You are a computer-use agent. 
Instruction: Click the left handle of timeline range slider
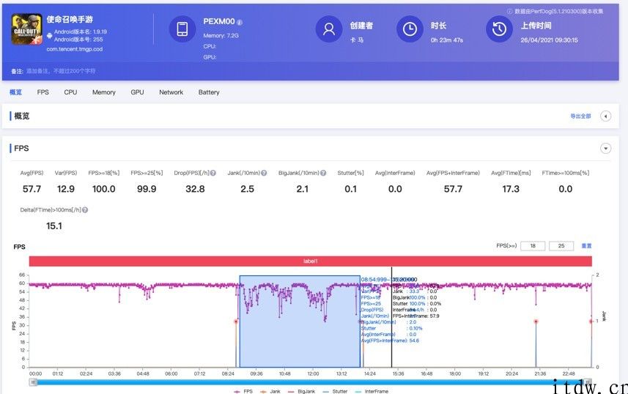(x=33, y=382)
